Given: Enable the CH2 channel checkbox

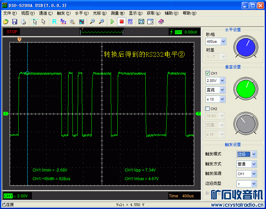Looking at the screenshot, I should (207, 108).
